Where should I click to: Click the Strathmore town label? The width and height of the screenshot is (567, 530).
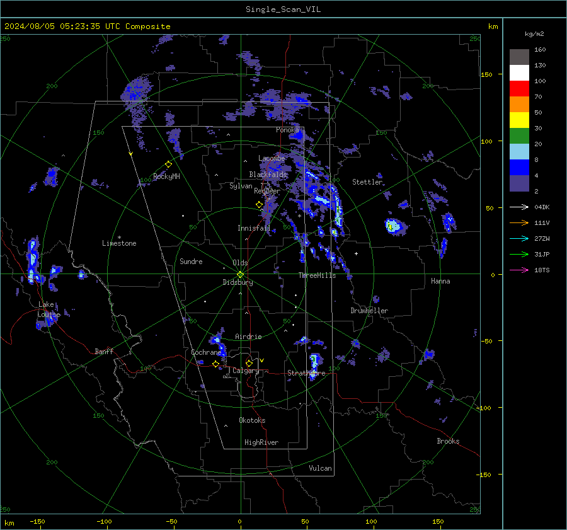(306, 373)
